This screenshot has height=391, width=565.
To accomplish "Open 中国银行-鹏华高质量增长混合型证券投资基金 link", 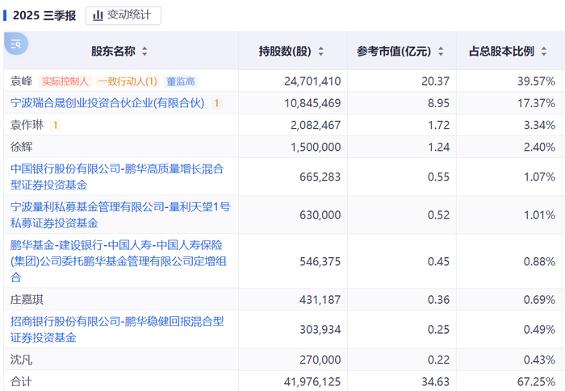I will 116,177.
